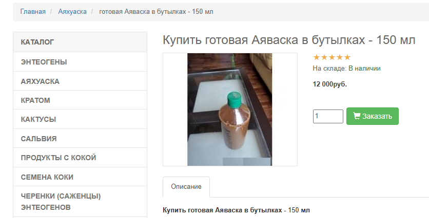Screen dimensions: 429x218
Task: Click the В наличии stock status text
Action: point(364,68)
